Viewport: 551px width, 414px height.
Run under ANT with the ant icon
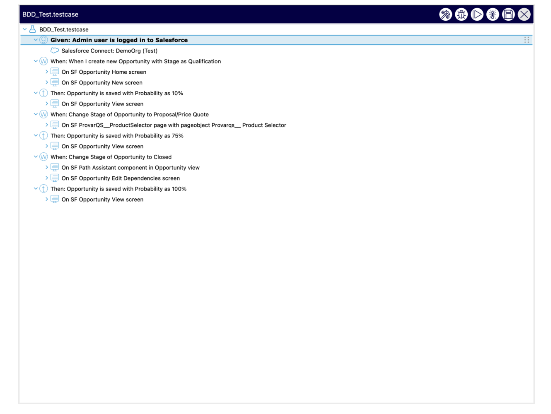[493, 14]
